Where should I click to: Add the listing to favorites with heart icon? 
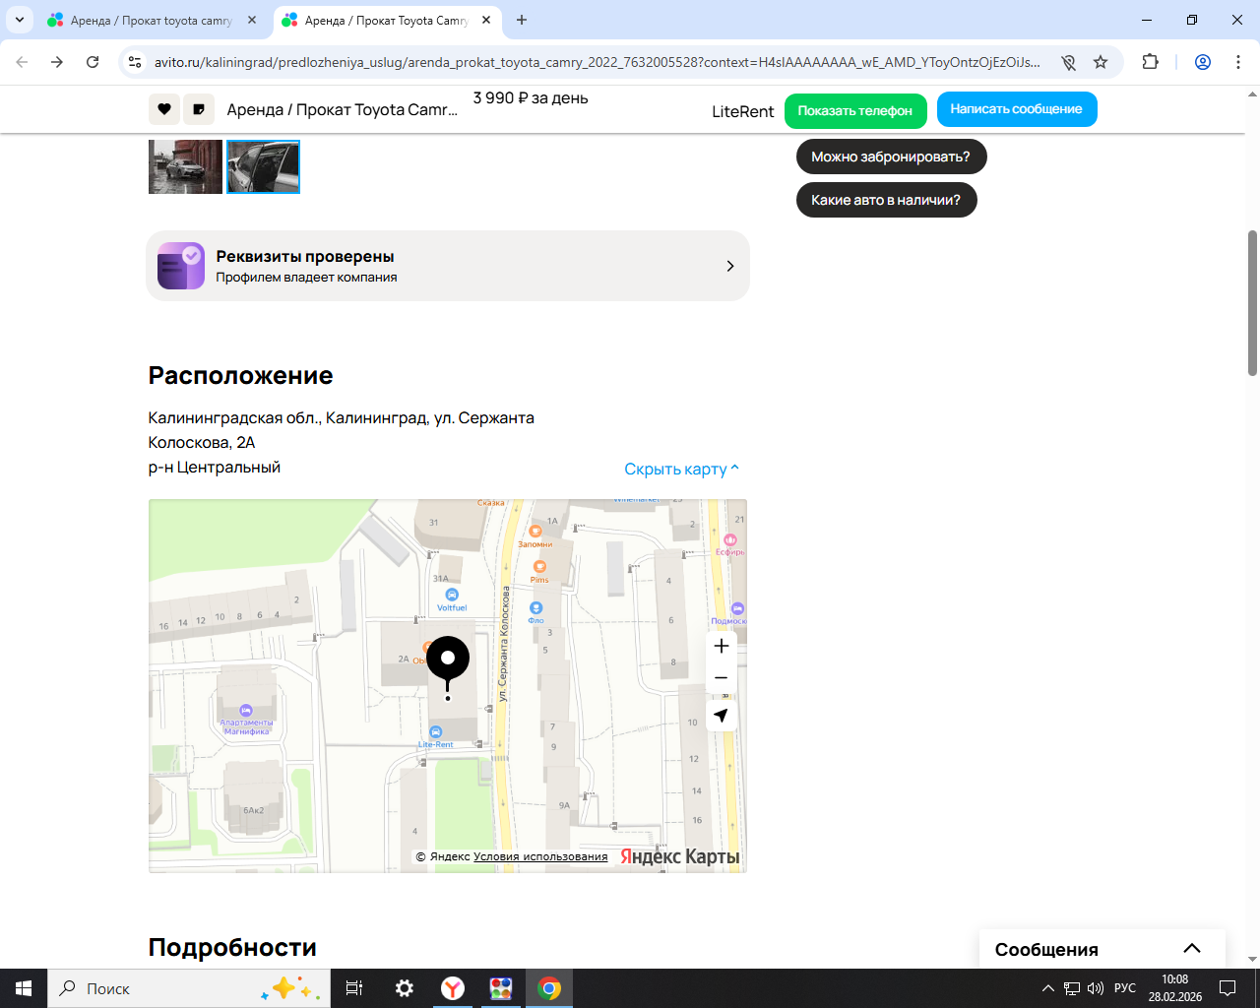coord(163,109)
